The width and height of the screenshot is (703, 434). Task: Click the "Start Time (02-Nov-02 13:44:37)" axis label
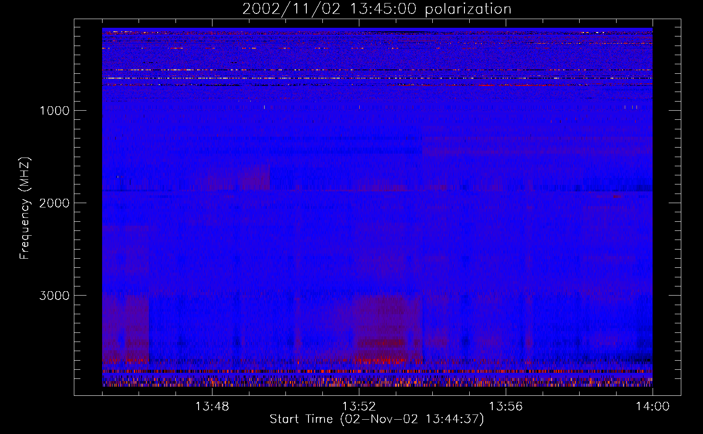coord(377,419)
